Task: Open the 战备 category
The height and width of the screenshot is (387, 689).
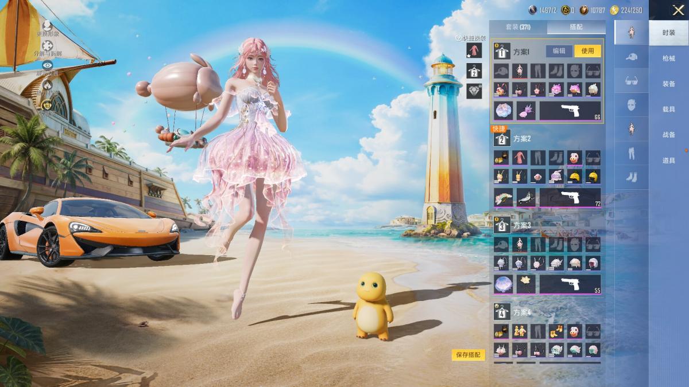Action: click(669, 135)
